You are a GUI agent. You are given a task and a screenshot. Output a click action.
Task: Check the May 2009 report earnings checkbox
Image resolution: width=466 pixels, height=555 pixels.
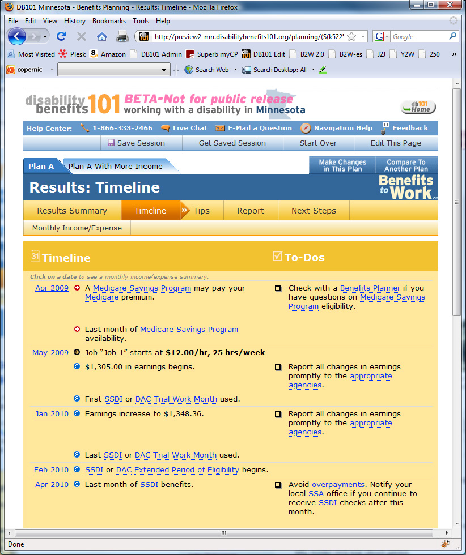click(278, 367)
